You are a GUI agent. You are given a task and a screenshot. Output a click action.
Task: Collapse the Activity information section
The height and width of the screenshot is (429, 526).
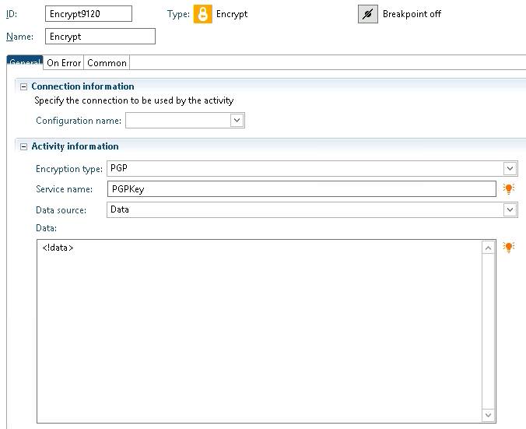pos(23,146)
